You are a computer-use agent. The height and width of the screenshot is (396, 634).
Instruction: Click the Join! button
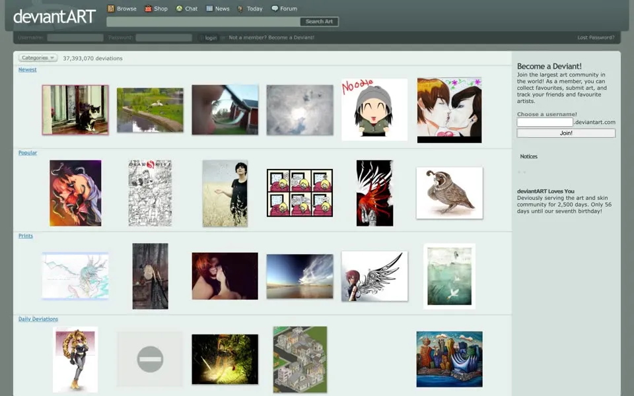click(x=566, y=133)
